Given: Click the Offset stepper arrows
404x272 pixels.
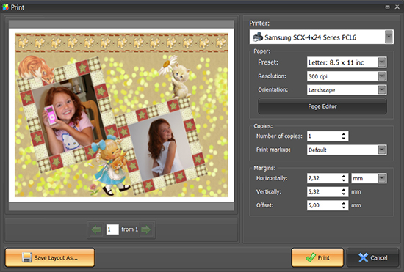Looking at the screenshot, I should pos(344,205).
